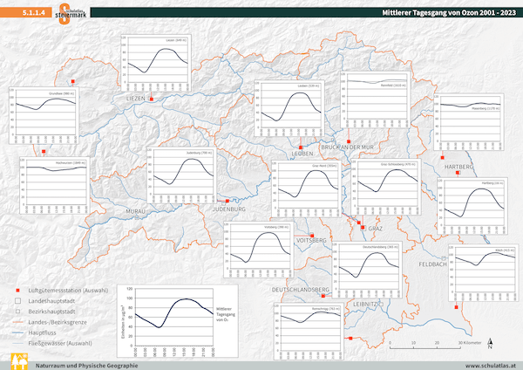Click the red station marker near Judenburg
The height and width of the screenshot is (370, 523).
tap(228, 201)
